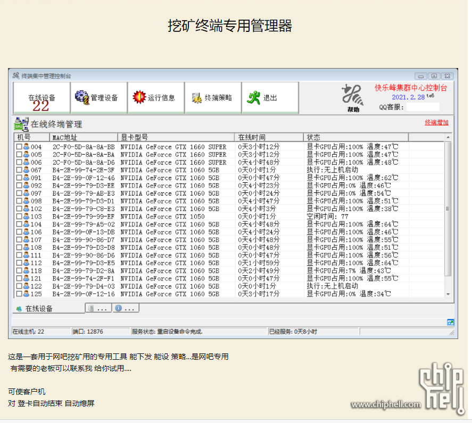Open 帮助 via the bee icon
This screenshot has width=472, height=423.
point(353,98)
